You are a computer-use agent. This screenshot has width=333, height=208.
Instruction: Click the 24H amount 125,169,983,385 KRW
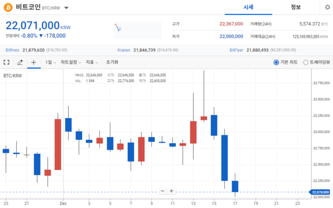click(x=310, y=37)
